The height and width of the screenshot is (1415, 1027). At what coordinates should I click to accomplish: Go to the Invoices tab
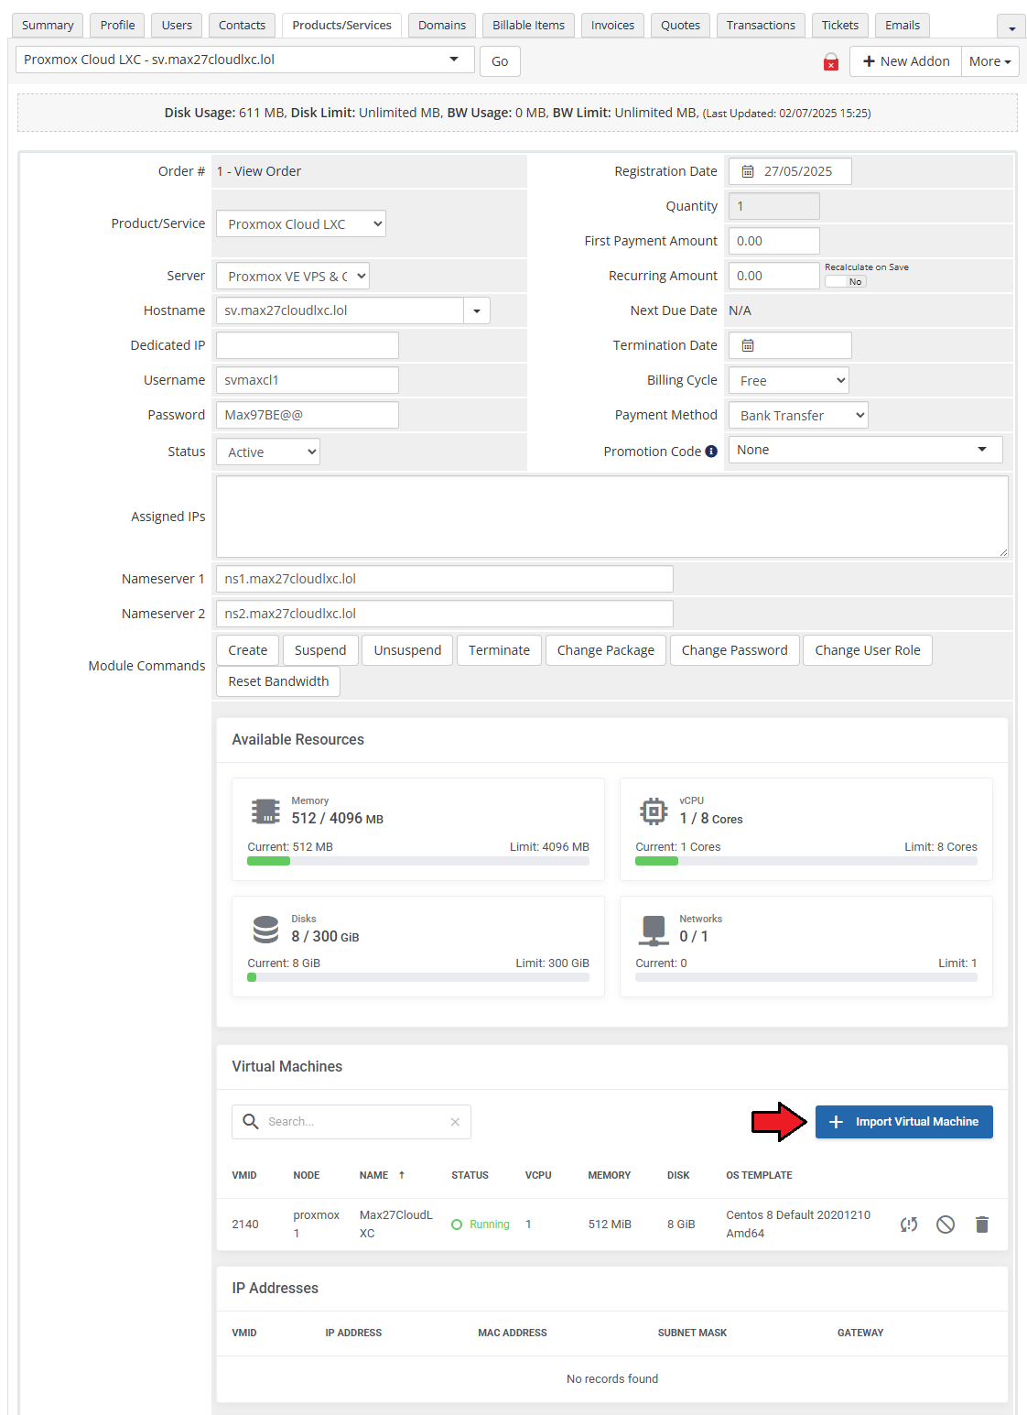click(x=613, y=26)
